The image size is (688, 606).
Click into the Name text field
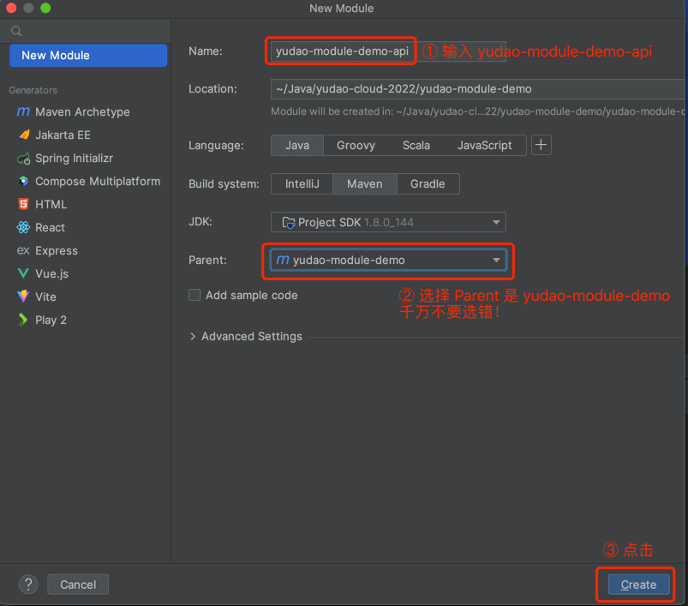pos(341,51)
